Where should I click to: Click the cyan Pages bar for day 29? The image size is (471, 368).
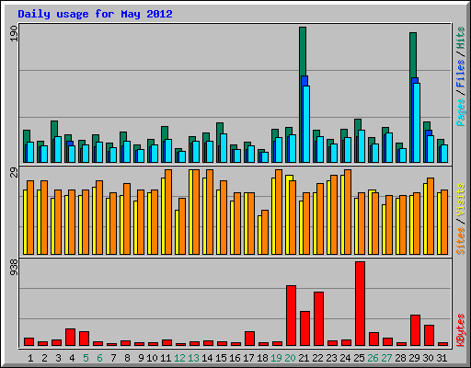tap(417, 122)
